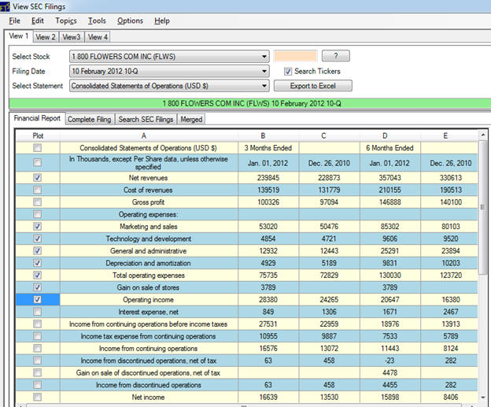The width and height of the screenshot is (491, 407).
Task: Enable plot checkbox for Gross profit
Action: pyautogui.click(x=37, y=202)
